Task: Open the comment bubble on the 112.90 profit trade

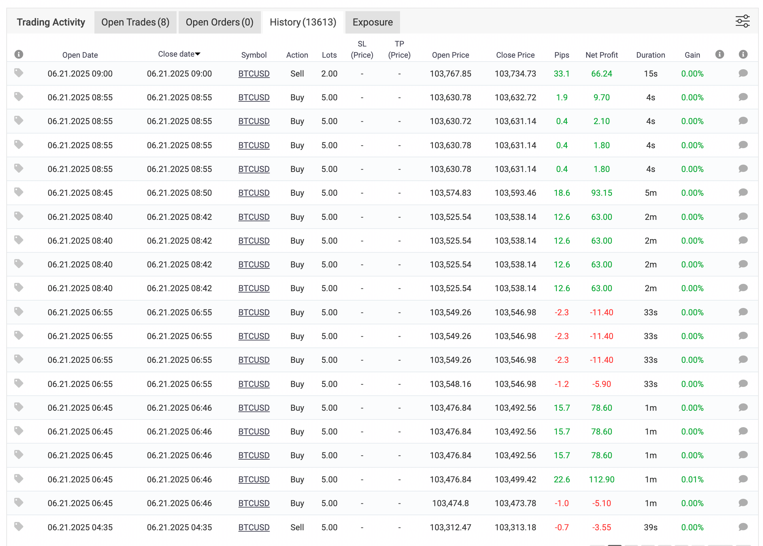Action: [743, 479]
